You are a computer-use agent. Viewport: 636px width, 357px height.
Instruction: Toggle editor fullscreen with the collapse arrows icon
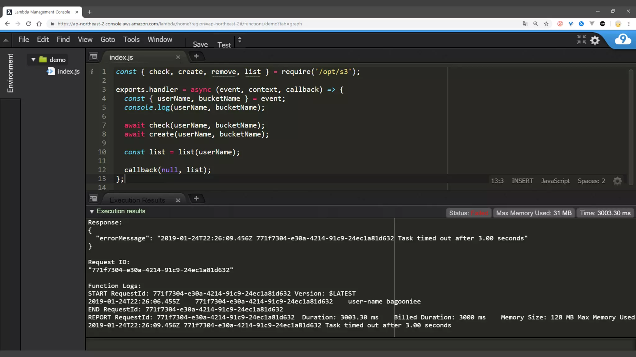pos(581,40)
